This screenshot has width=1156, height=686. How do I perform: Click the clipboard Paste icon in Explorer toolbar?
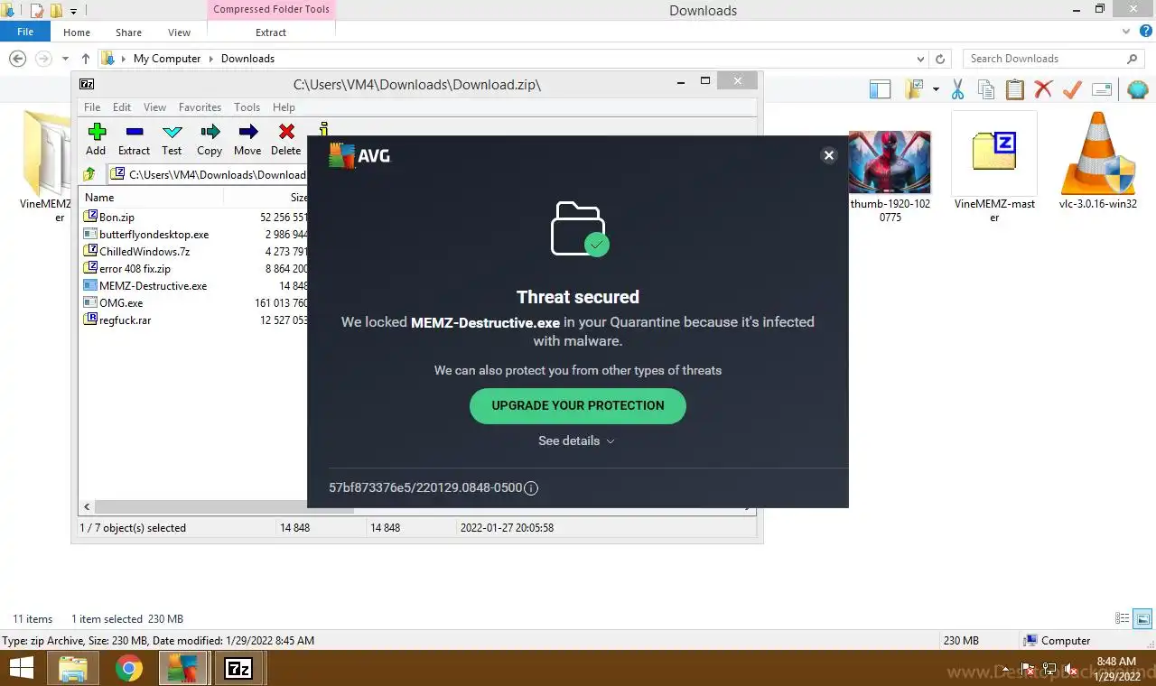tap(1015, 89)
